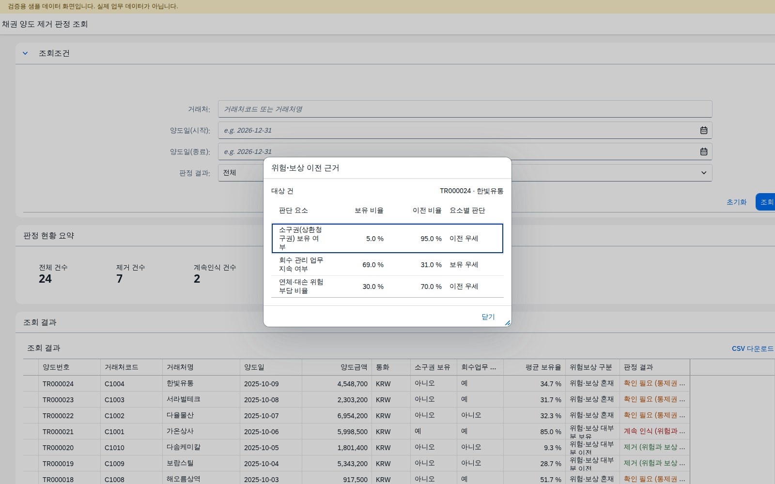The height and width of the screenshot is (484, 775).
Task: Sort by the 위험보상 구분 column header
Action: point(592,367)
